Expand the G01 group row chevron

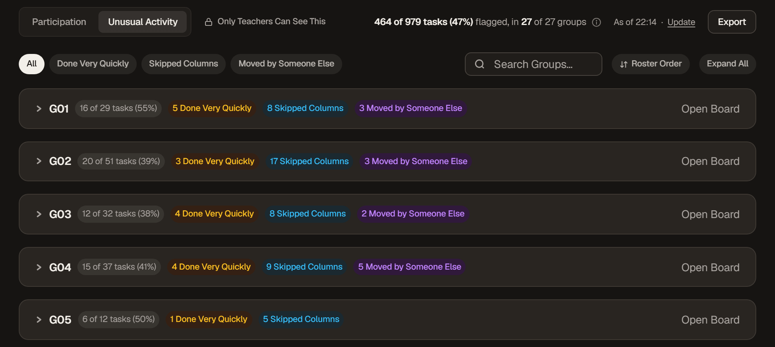coord(39,109)
